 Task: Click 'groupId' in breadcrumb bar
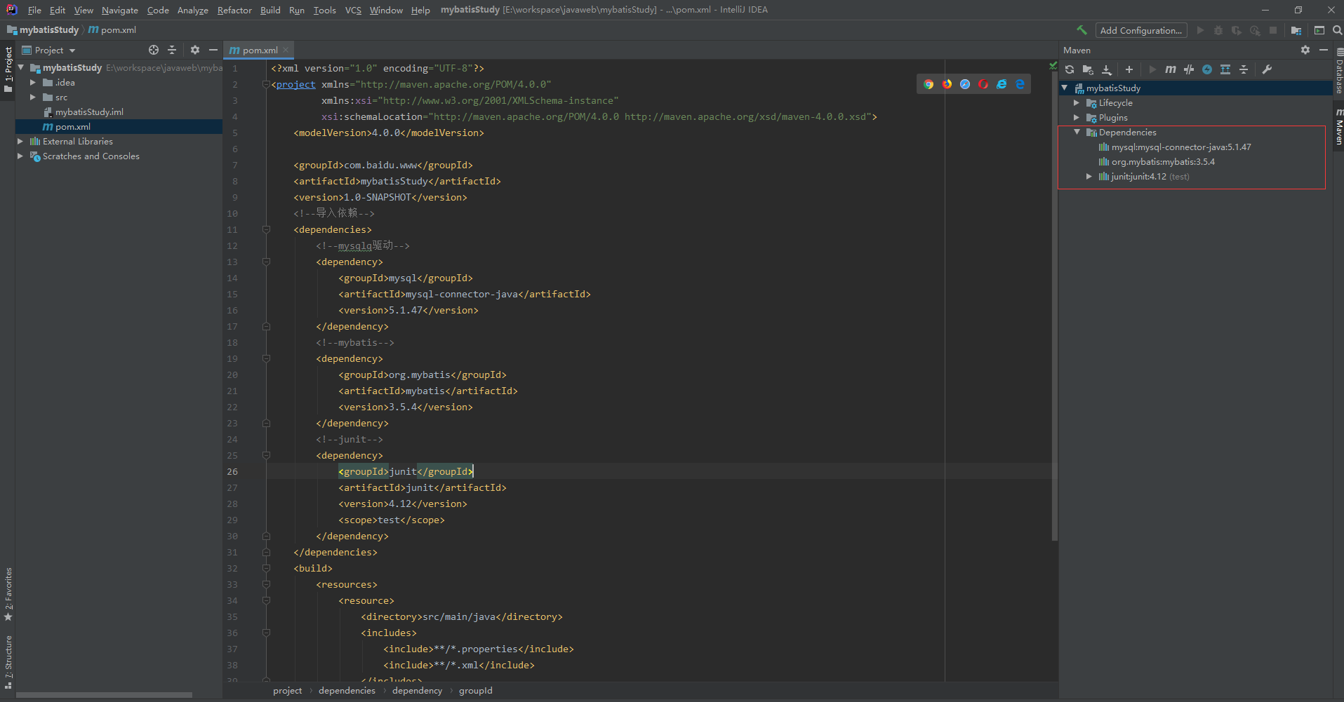pyautogui.click(x=476, y=691)
